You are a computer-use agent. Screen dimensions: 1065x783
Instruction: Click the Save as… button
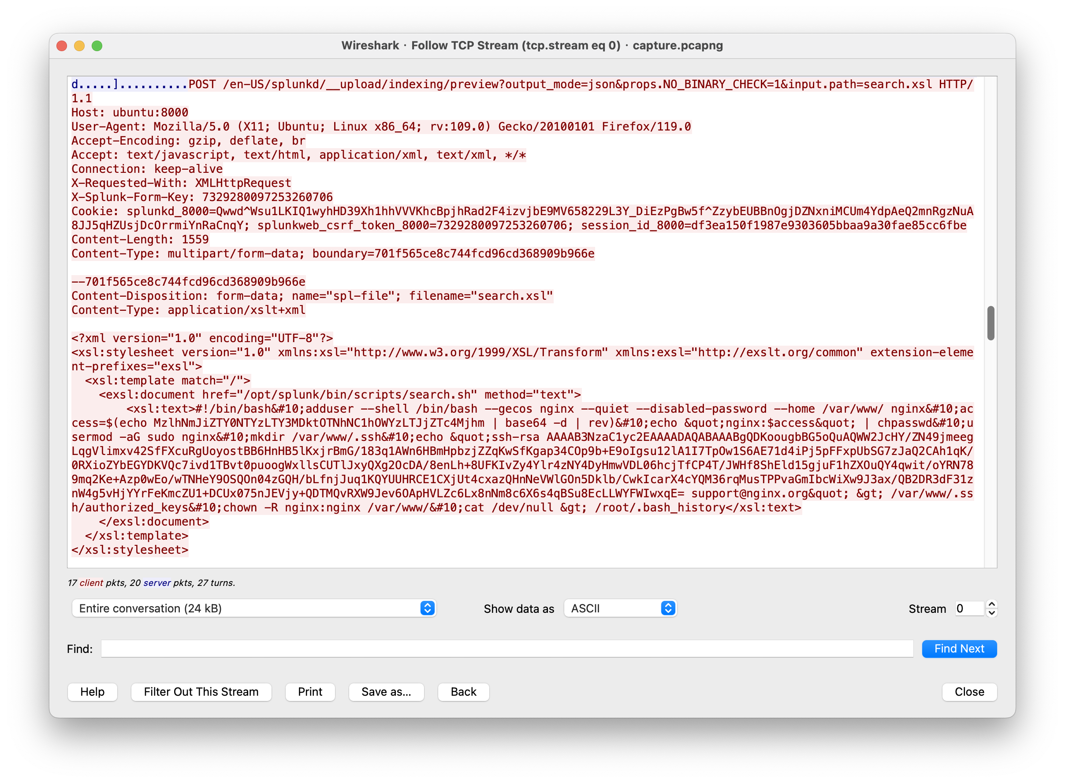coord(386,692)
